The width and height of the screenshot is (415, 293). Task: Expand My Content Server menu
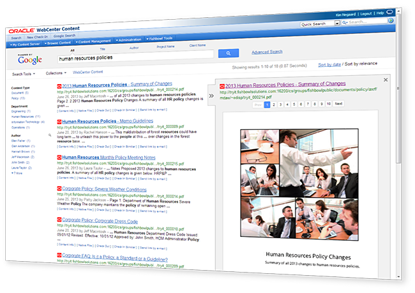point(25,45)
